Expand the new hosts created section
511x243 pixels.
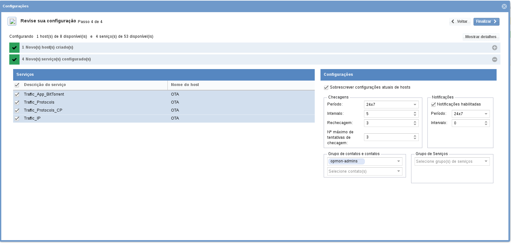coord(494,48)
